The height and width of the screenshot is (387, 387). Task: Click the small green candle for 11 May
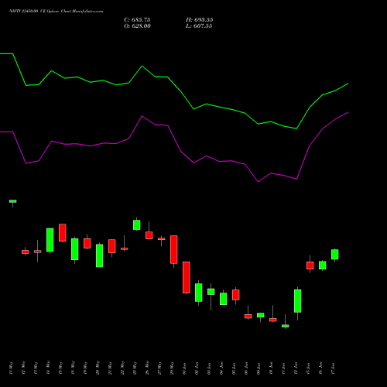pyautogui.click(x=13, y=201)
